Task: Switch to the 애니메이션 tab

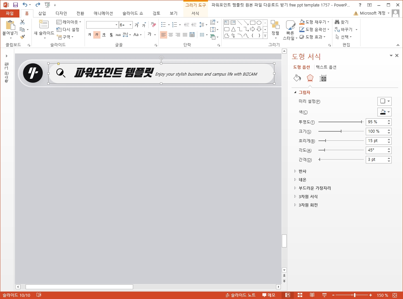Action: click(103, 13)
